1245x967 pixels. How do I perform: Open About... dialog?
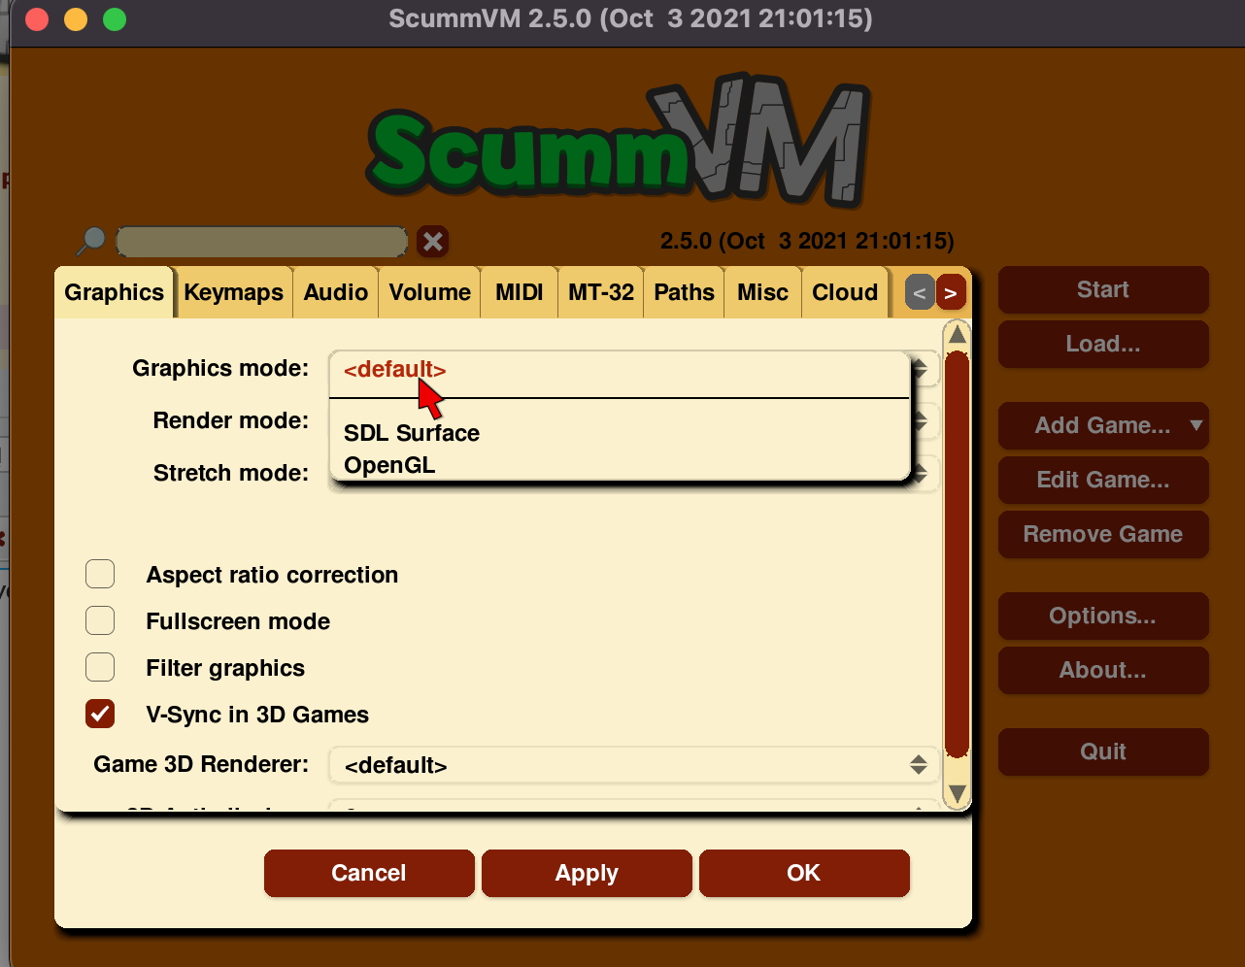tap(1103, 670)
